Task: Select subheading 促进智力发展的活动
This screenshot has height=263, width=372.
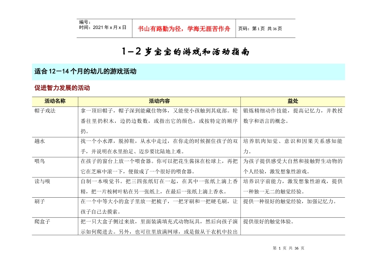Action: pyautogui.click(x=62, y=88)
